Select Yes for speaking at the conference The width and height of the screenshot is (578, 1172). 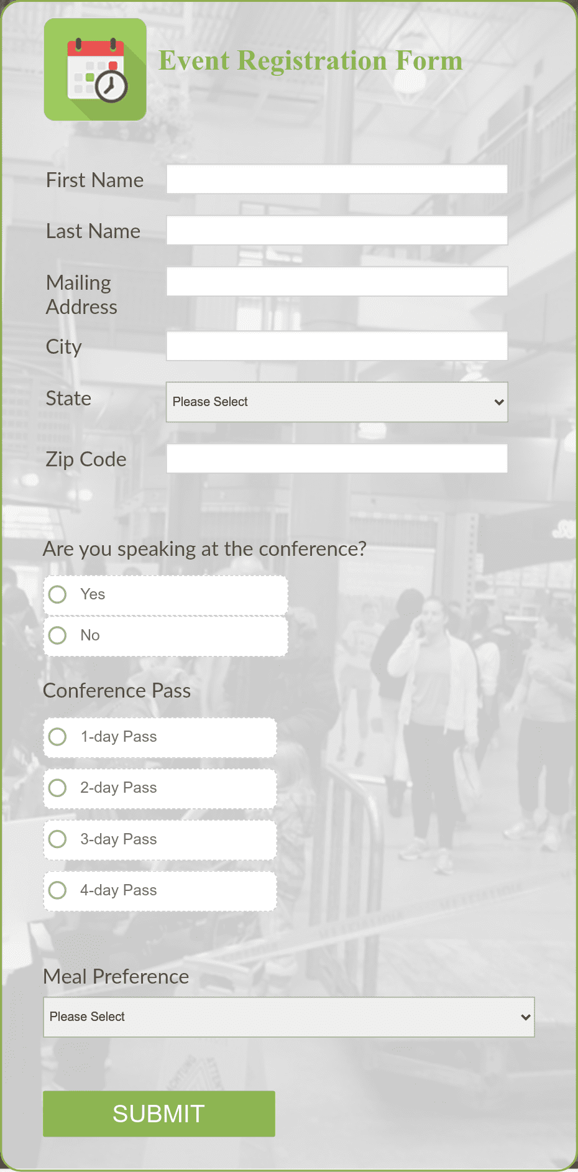(x=57, y=594)
